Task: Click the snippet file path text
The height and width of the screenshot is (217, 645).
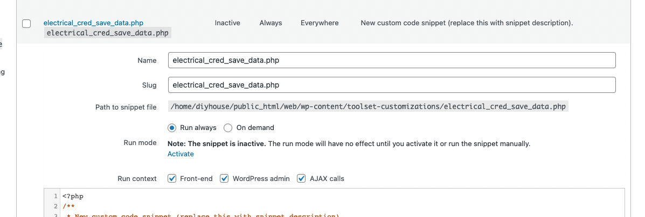Action: (367, 107)
